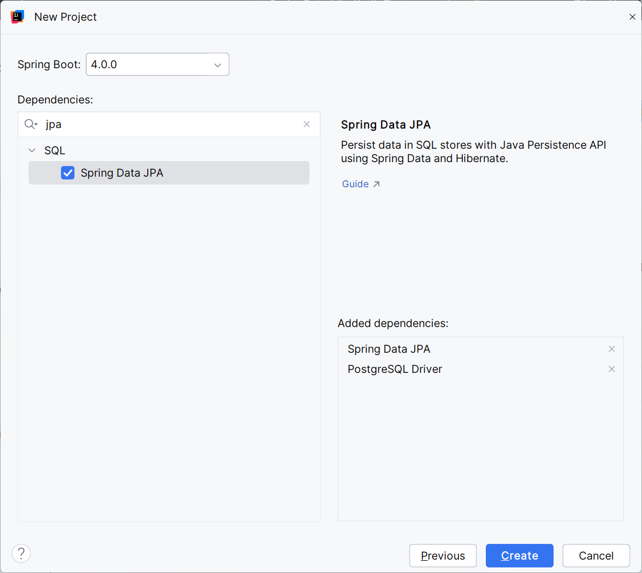Uncheck the Spring Data JPA checkbox
The width and height of the screenshot is (642, 573).
pos(68,173)
